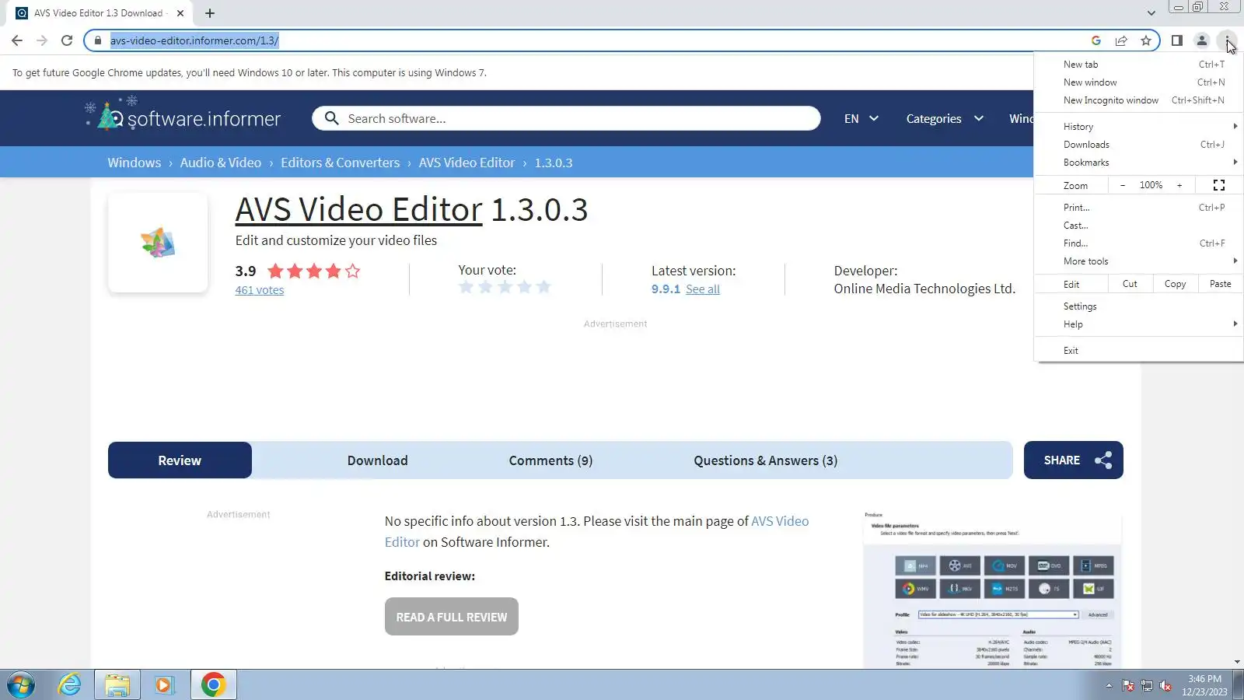1244x700 pixels.
Task: Open a new tab with plus button
Action: click(x=210, y=13)
